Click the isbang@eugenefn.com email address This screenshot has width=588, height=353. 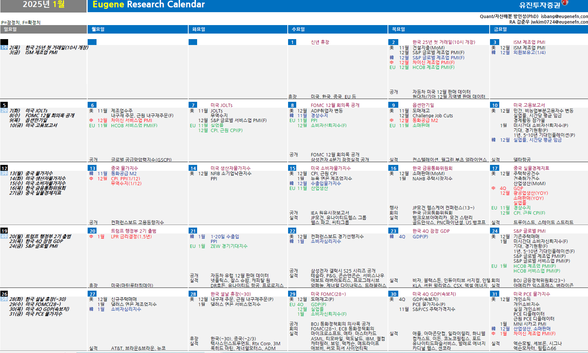(x=564, y=16)
